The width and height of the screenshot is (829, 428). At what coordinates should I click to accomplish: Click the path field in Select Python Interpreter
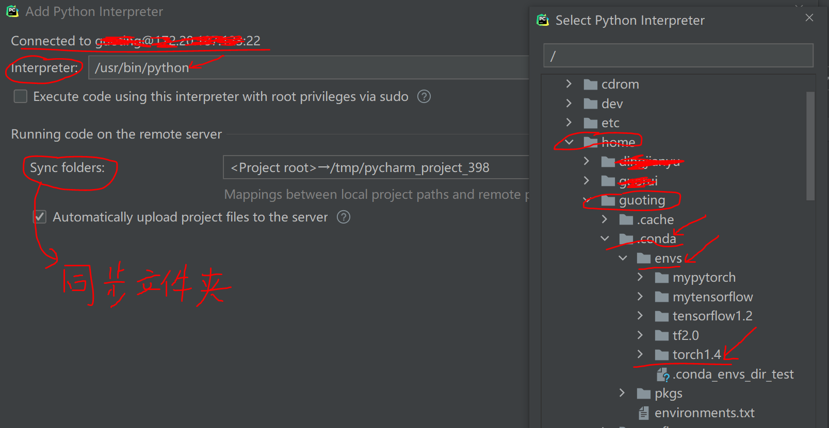click(678, 56)
